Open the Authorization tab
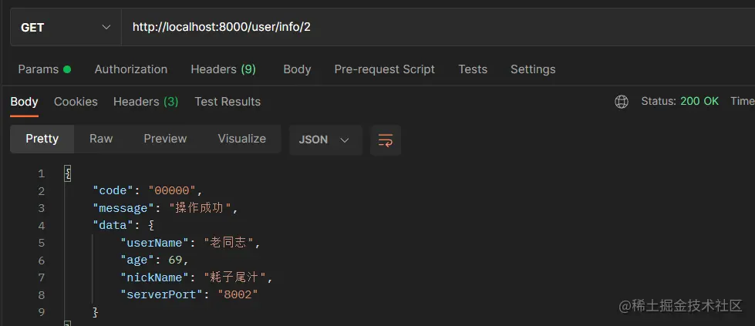The height and width of the screenshot is (326, 755). click(131, 69)
